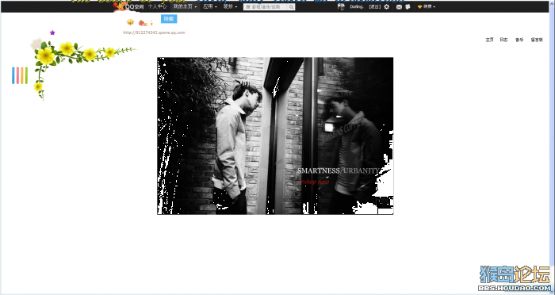Open the user avatar beside Darling.
Screen dimensions: 555x295
point(341,6)
